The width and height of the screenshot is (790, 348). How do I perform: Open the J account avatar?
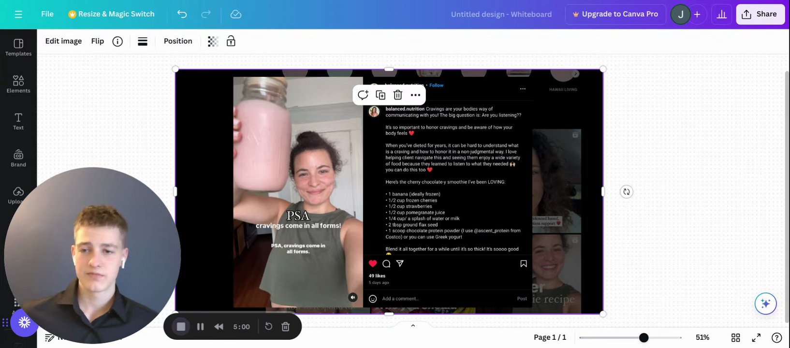(680, 14)
